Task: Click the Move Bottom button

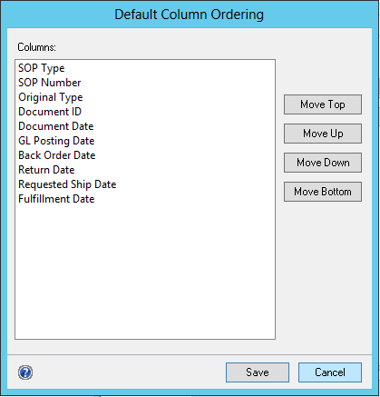Action: (323, 192)
